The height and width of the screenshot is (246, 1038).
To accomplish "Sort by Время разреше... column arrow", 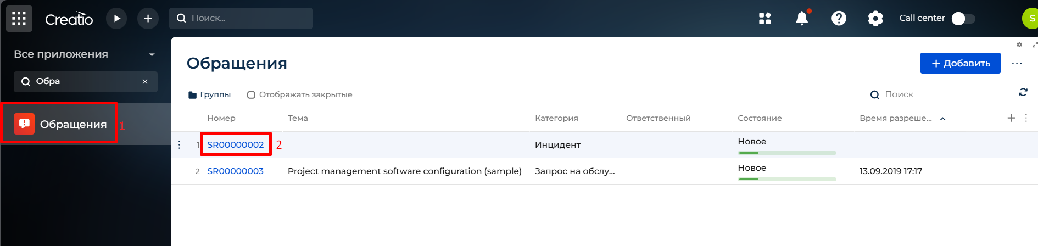I will (x=942, y=119).
